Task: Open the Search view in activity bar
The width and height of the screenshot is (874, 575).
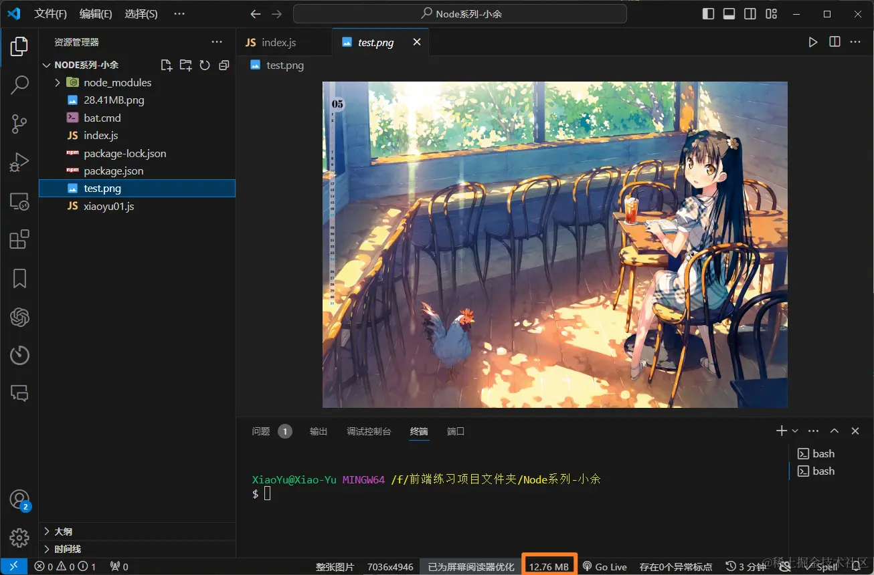Action: pos(19,85)
